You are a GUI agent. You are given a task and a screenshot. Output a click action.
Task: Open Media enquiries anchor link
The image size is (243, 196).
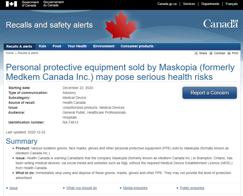[x=135, y=188]
